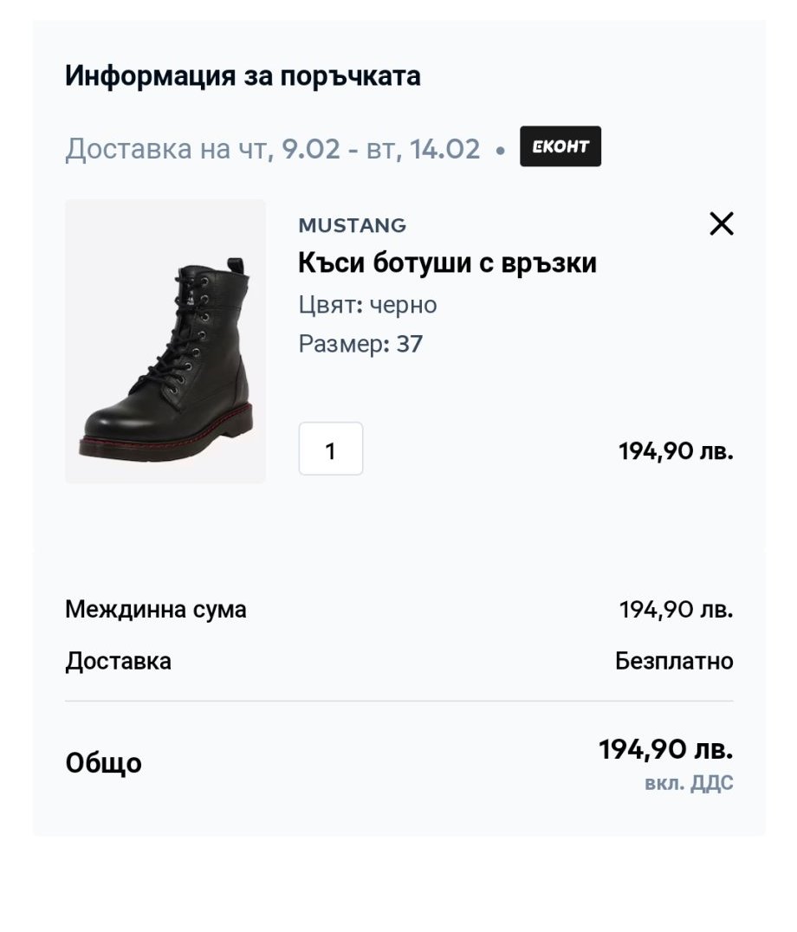Click the вкл. ДДС note

point(689,784)
